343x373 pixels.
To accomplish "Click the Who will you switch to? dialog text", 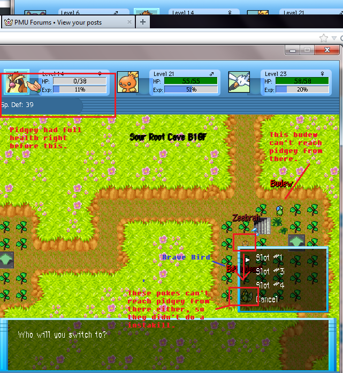I will click(x=62, y=335).
